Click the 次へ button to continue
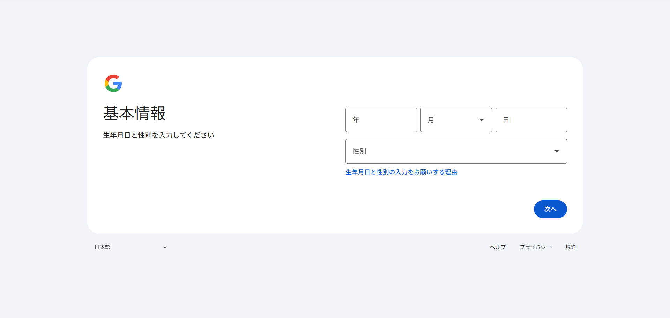 click(x=550, y=209)
